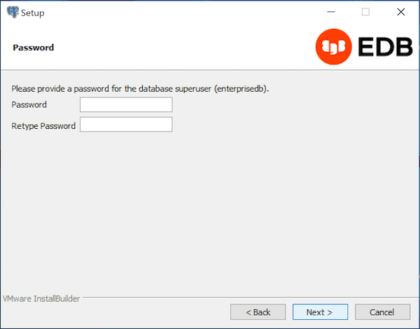Click the Retype Password label
Image resolution: width=420 pixels, height=329 pixels.
43,126
